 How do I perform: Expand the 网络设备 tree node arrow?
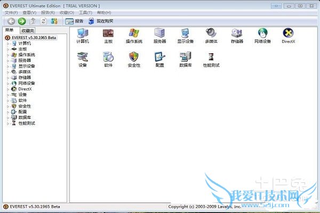[8, 84]
